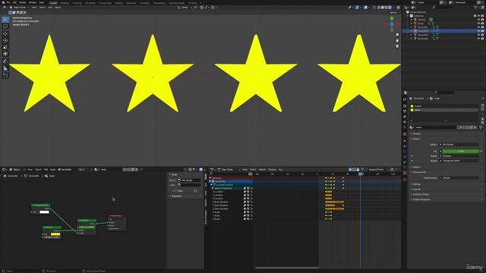This screenshot has height=273, width=486.
Task: Open the Output properties tab
Action: (405, 111)
